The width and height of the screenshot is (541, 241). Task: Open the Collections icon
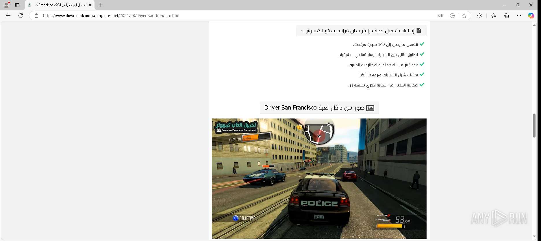[x=506, y=16]
